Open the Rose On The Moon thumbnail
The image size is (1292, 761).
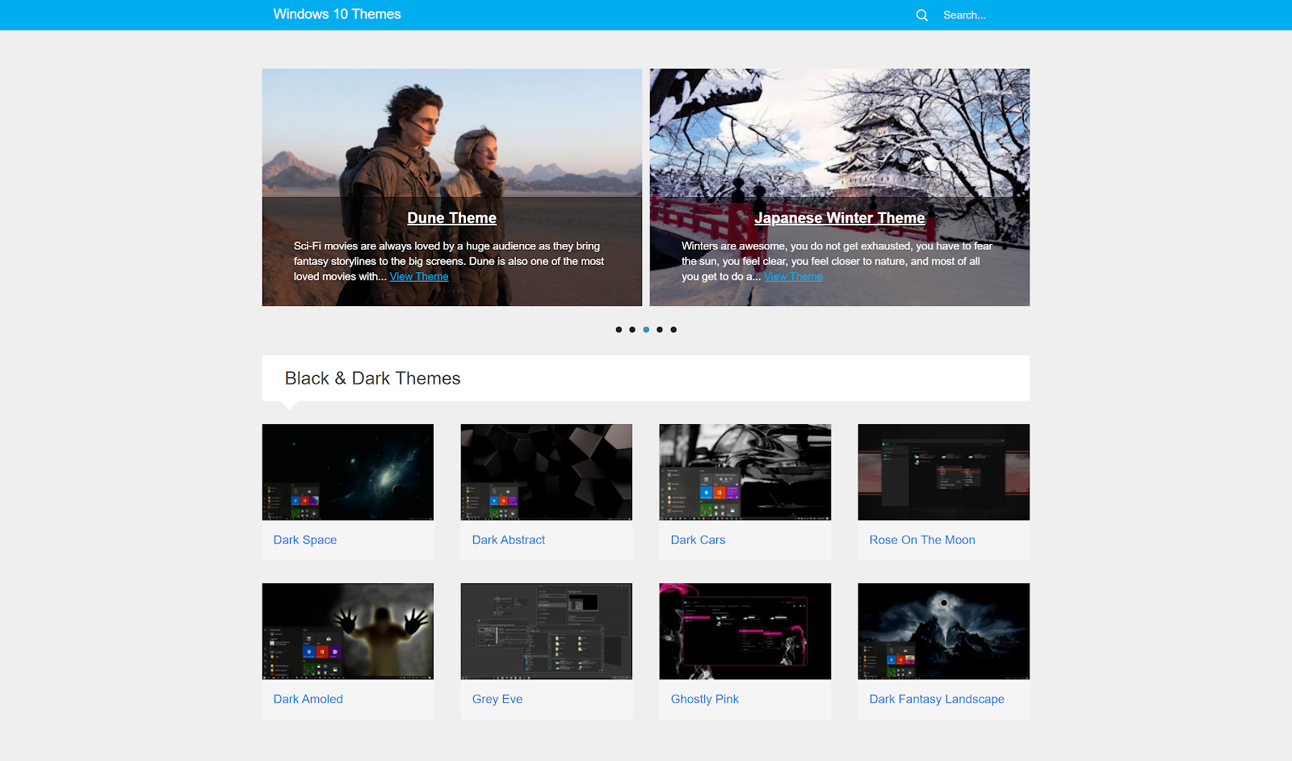tap(944, 472)
